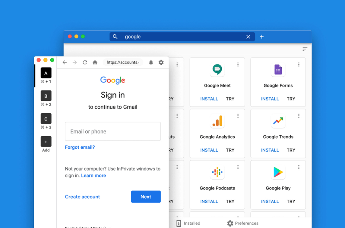
Task: Install Google Podcasts
Action: click(209, 202)
